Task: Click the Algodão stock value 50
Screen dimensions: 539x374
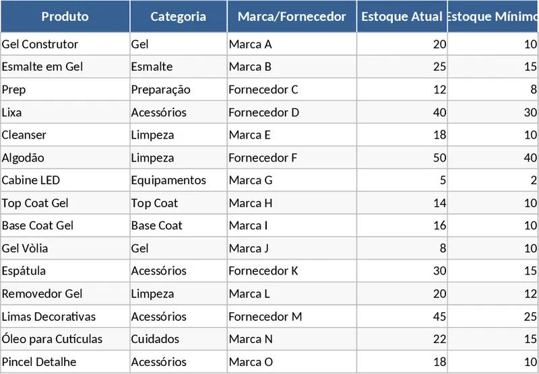Action: 402,158
